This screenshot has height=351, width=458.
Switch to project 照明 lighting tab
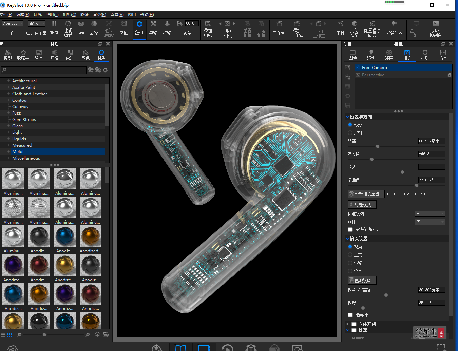(x=371, y=55)
